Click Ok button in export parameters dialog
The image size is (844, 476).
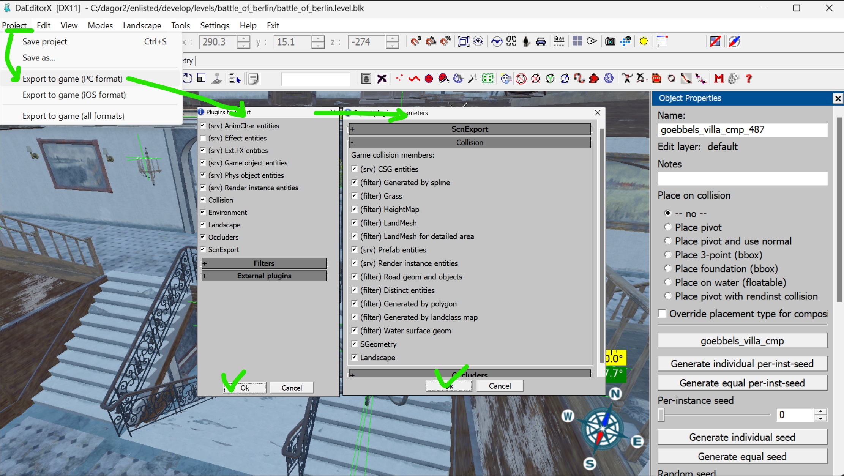(449, 386)
